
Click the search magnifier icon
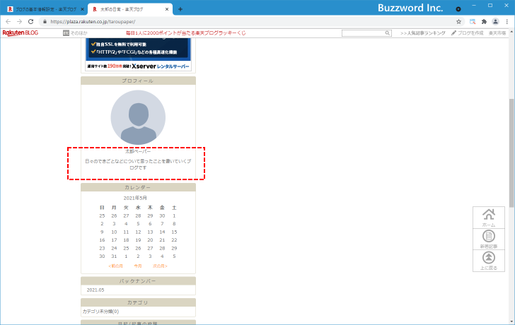[387, 33]
